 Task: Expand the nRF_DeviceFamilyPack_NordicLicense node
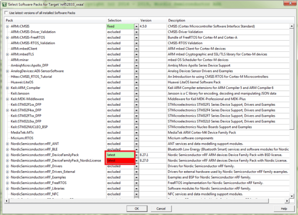pyautogui.click(x=7, y=160)
